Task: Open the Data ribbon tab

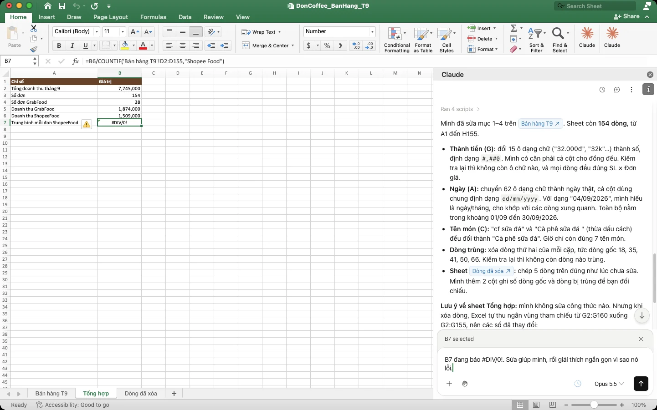Action: [x=185, y=17]
